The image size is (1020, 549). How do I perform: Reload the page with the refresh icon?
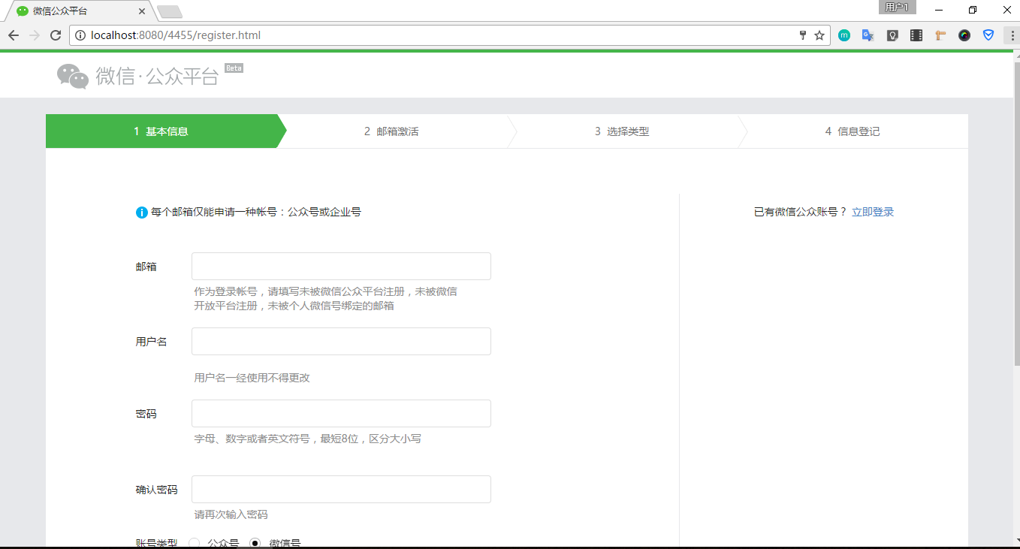pyautogui.click(x=55, y=35)
